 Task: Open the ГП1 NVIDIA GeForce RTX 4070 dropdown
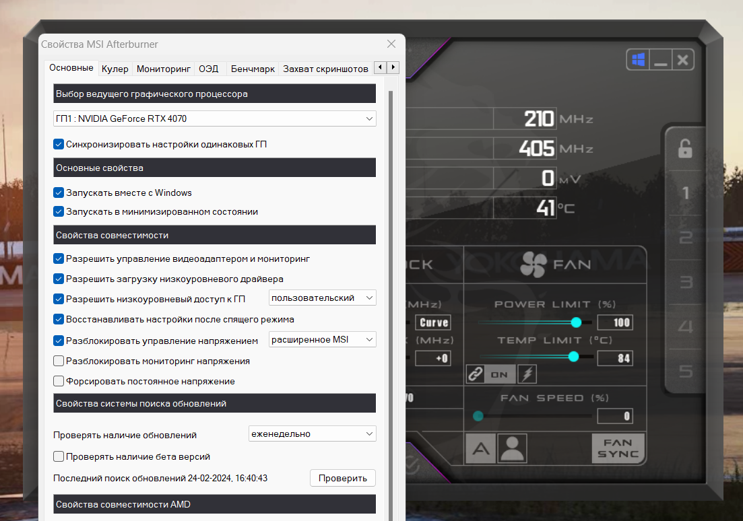pos(215,118)
